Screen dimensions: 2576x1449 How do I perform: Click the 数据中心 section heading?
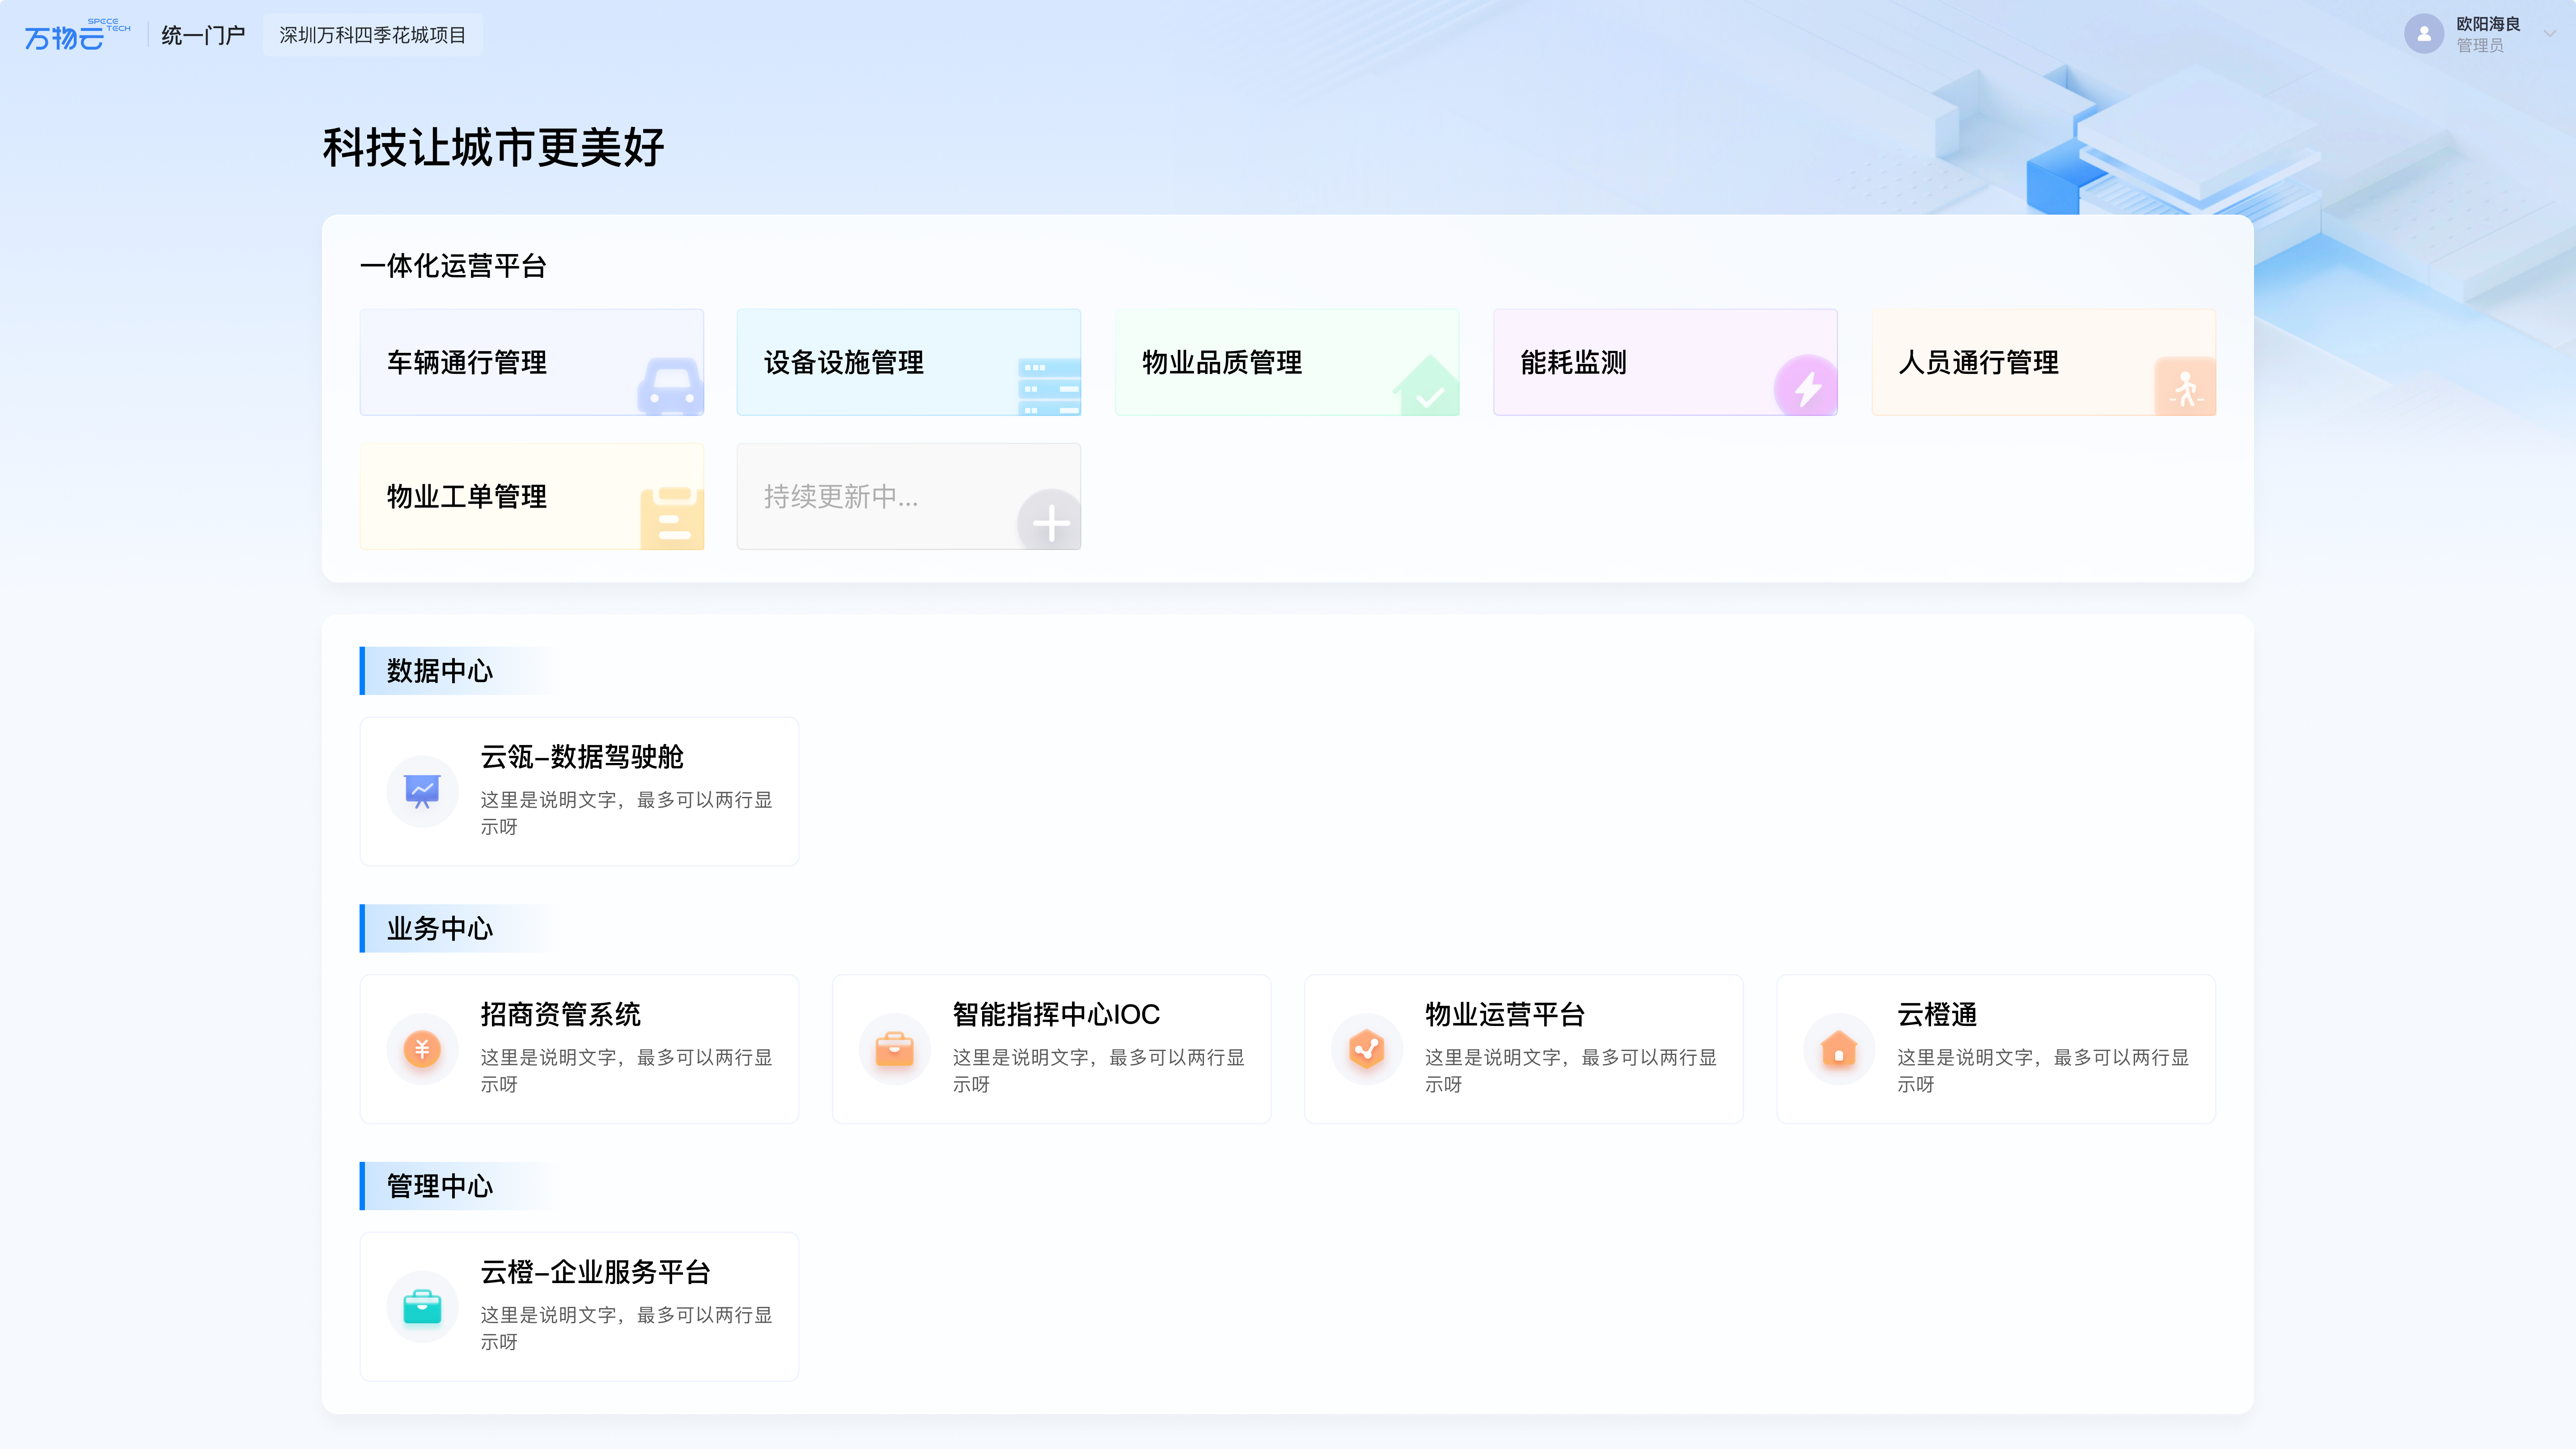(x=440, y=671)
